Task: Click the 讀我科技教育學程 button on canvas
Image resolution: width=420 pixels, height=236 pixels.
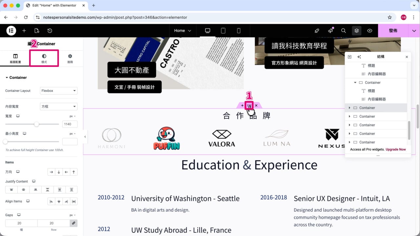Action: [299, 46]
